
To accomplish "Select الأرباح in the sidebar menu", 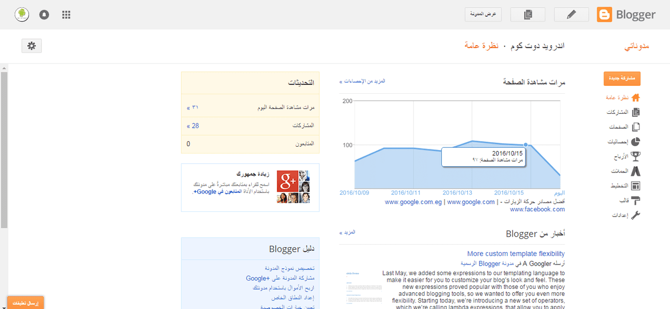I will (621, 156).
